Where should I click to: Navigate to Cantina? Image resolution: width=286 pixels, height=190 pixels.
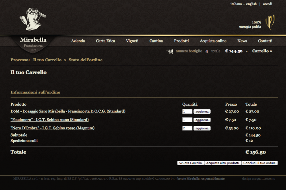pos(156,41)
